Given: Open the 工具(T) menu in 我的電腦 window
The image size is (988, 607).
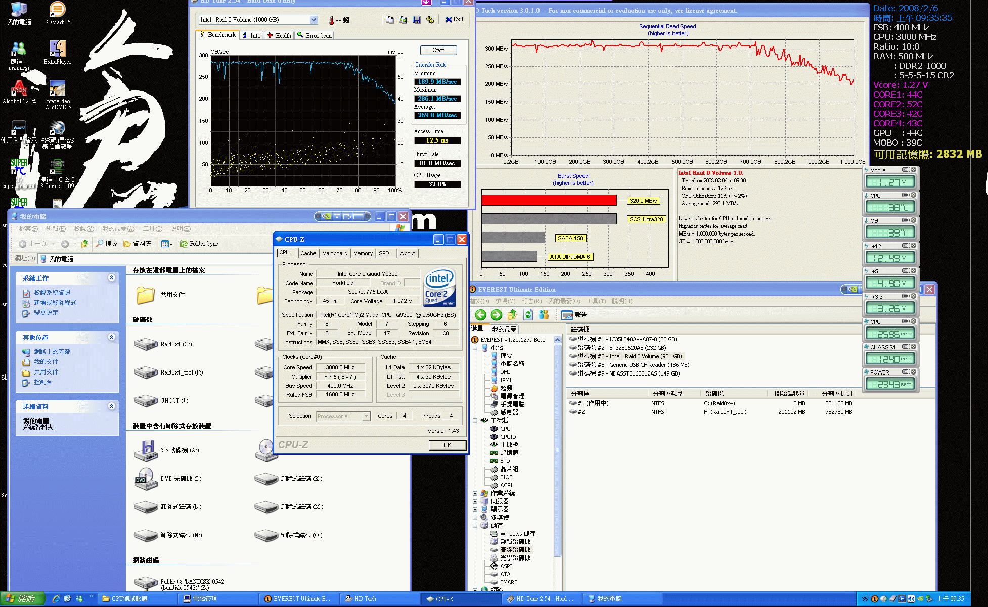Looking at the screenshot, I should tap(152, 229).
